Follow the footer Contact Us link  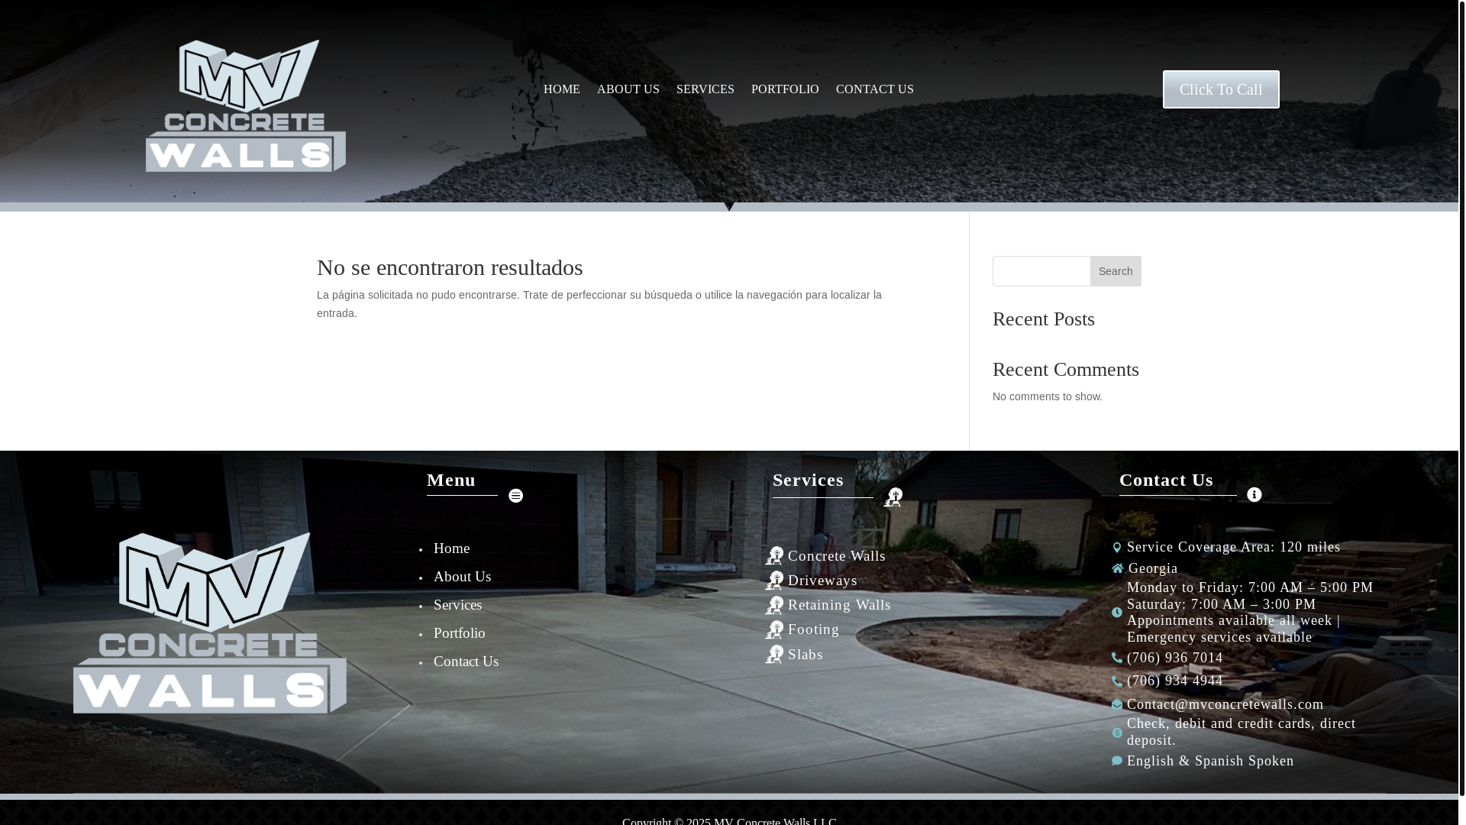click(x=467, y=662)
